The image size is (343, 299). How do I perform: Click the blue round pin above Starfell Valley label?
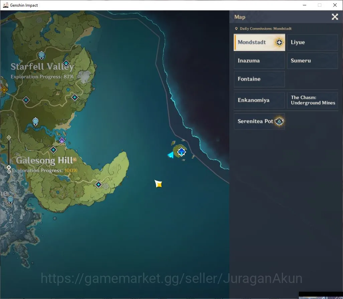pos(41,55)
